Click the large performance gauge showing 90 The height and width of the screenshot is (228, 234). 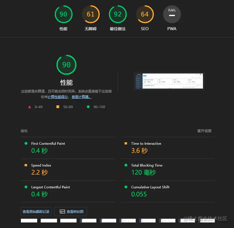(66, 65)
